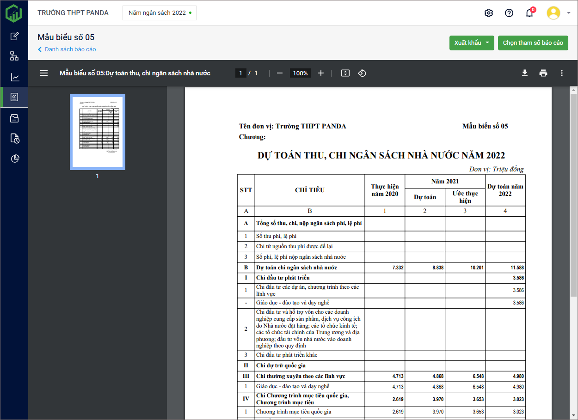Open the notifications bell
Image resolution: width=578 pixels, height=420 pixels.
(x=529, y=13)
